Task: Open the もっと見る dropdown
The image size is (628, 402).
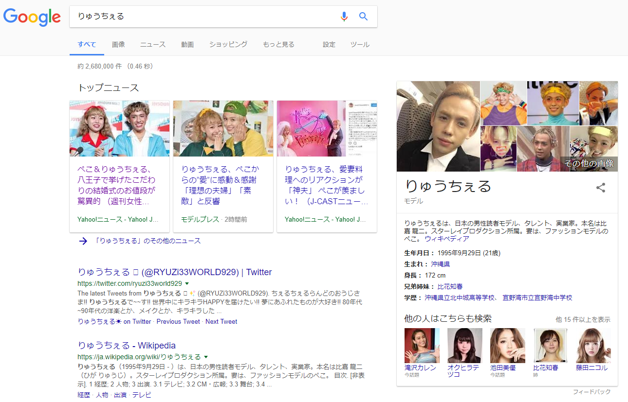Action: tap(278, 44)
